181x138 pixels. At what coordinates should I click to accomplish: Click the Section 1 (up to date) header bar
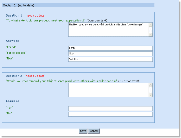point(78,5)
